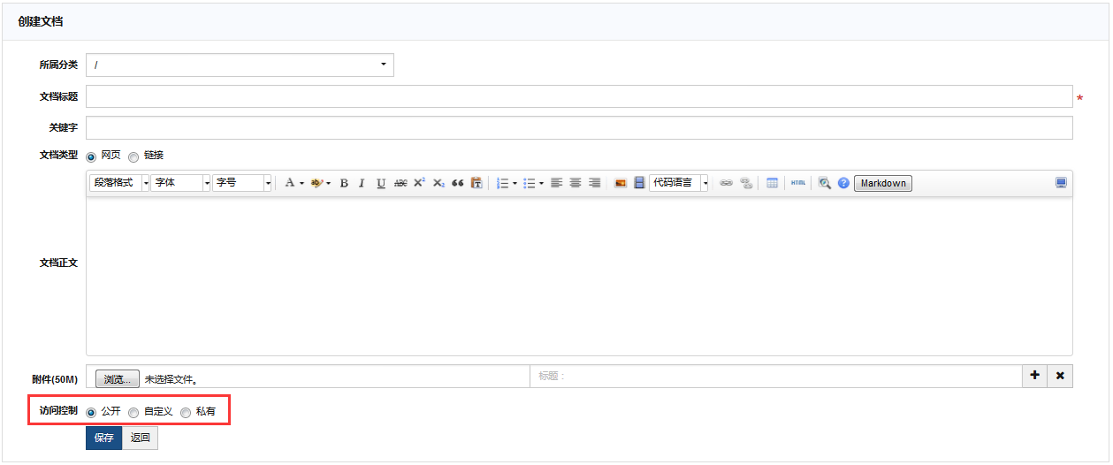
Task: Open the preview magnifier icon
Action: click(824, 183)
